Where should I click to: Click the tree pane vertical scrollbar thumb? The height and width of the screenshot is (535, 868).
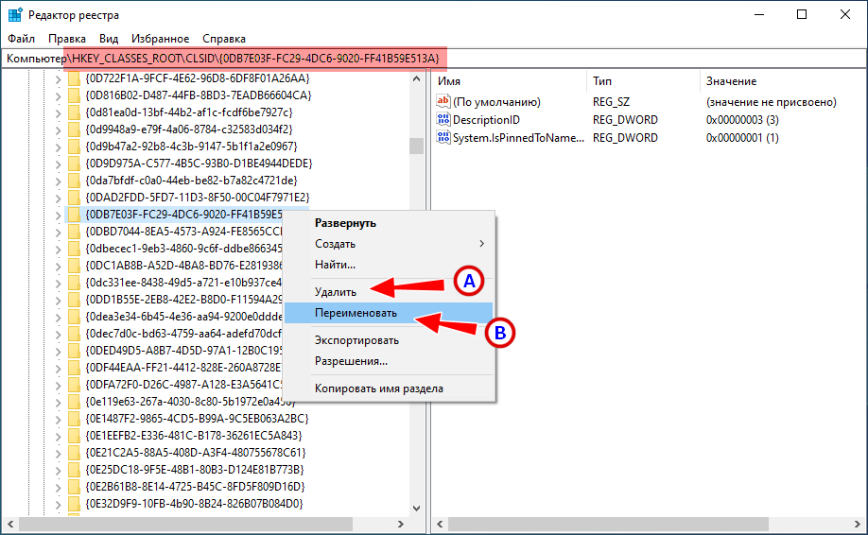coord(416,146)
